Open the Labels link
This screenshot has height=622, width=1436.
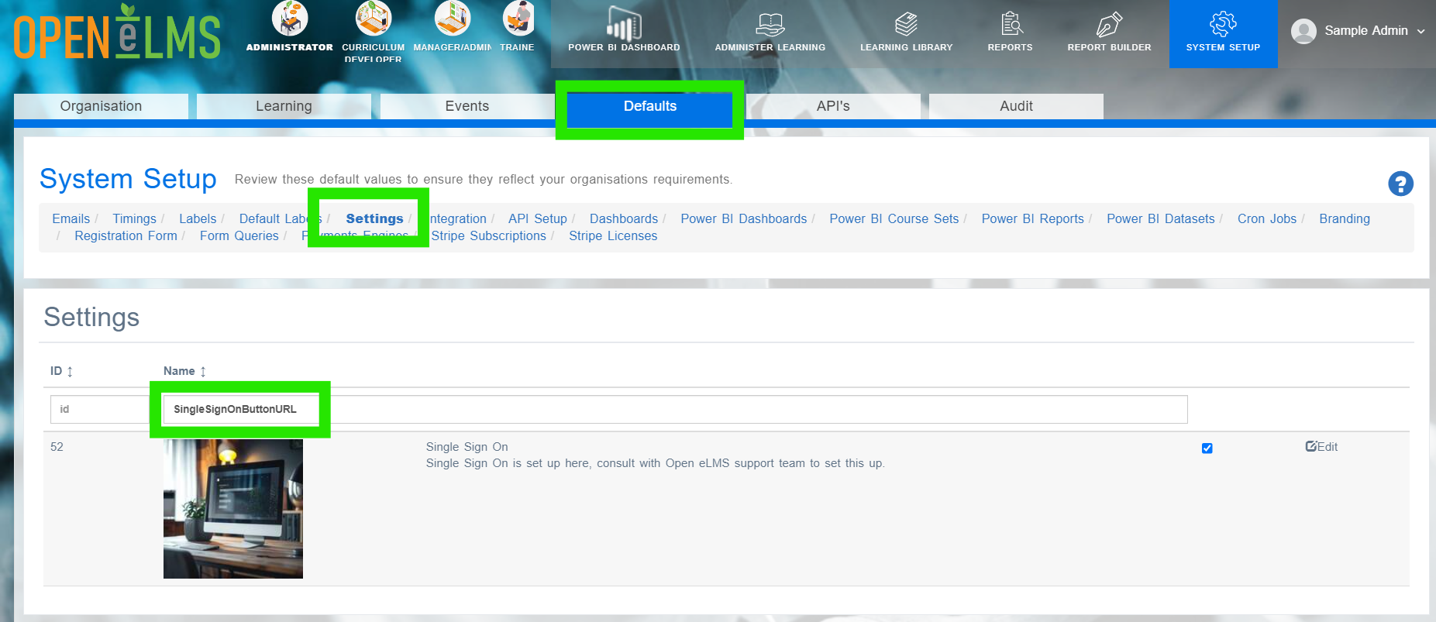tap(198, 218)
